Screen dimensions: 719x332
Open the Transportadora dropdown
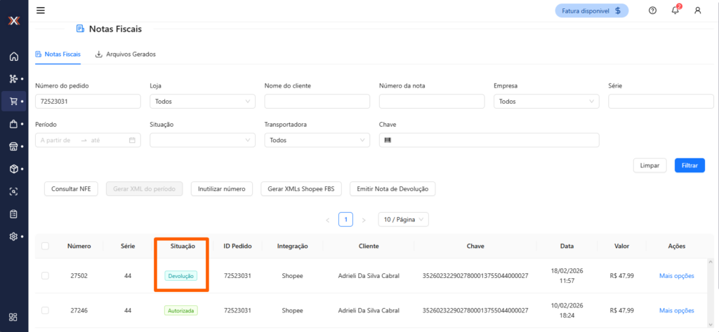[317, 140]
